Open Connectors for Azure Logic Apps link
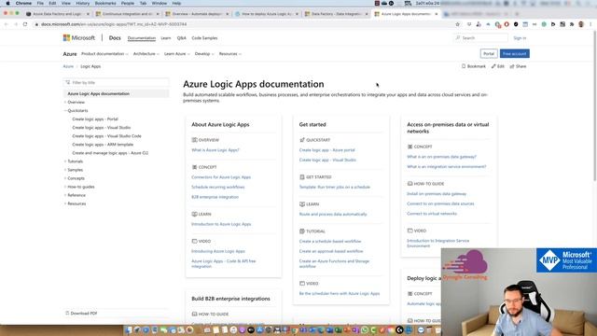The width and height of the screenshot is (597, 336). coord(221,177)
